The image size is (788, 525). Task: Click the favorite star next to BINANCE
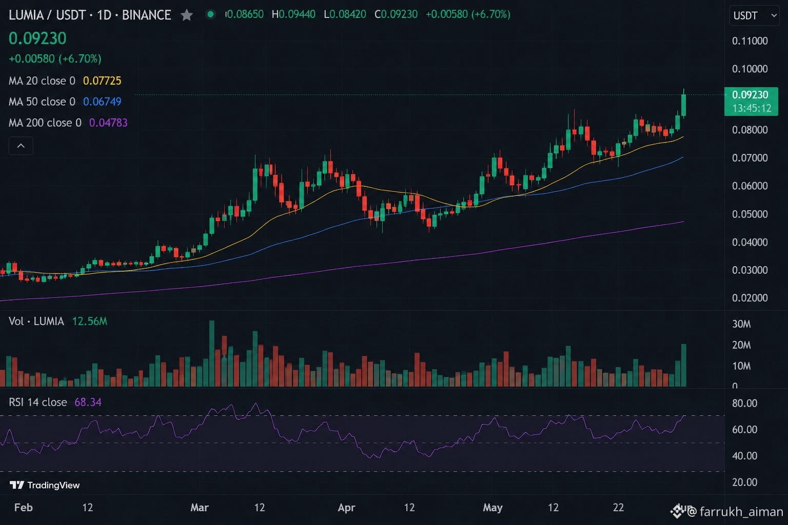[187, 15]
